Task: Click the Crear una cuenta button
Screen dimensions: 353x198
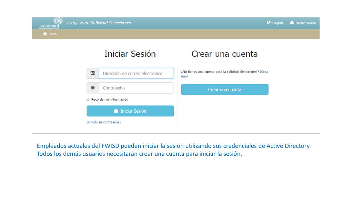Action: pyautogui.click(x=225, y=89)
